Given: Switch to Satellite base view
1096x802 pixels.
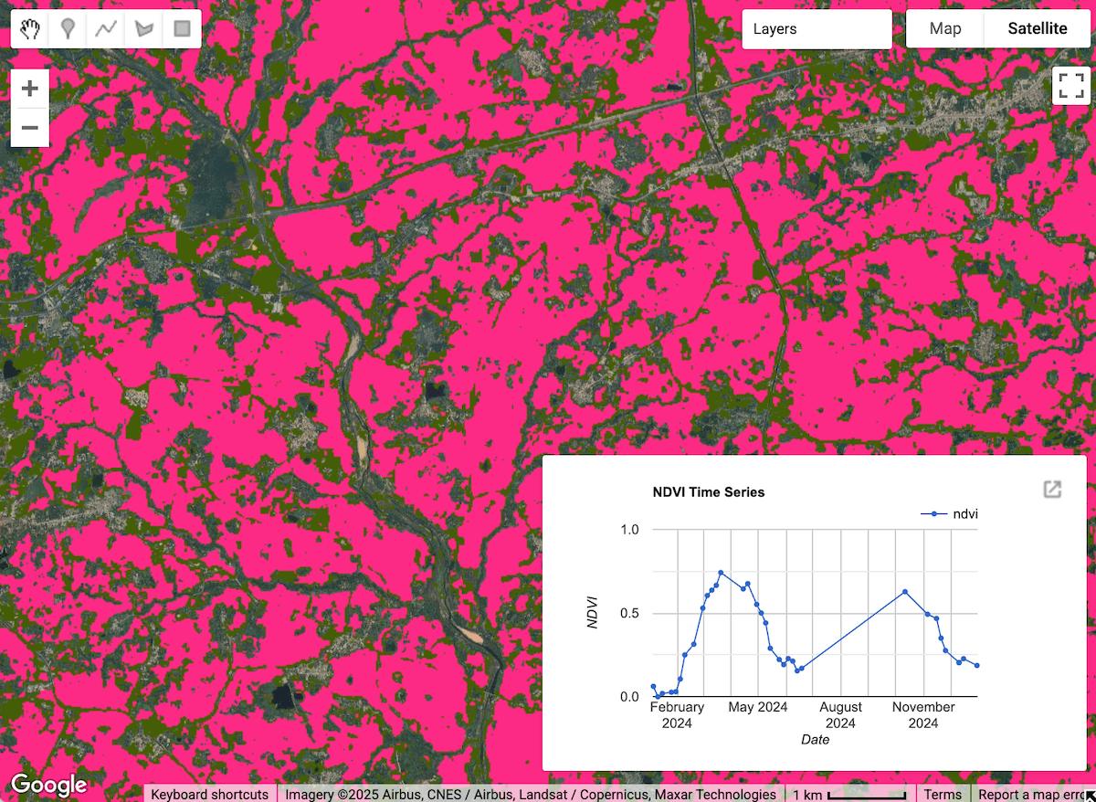Looking at the screenshot, I should point(1037,29).
